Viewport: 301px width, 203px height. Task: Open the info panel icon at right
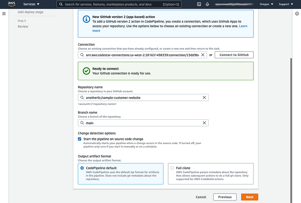pos(297,14)
